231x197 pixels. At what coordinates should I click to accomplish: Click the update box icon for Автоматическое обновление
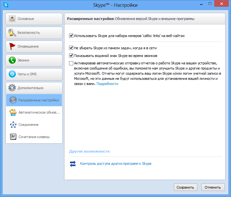(x=13, y=112)
